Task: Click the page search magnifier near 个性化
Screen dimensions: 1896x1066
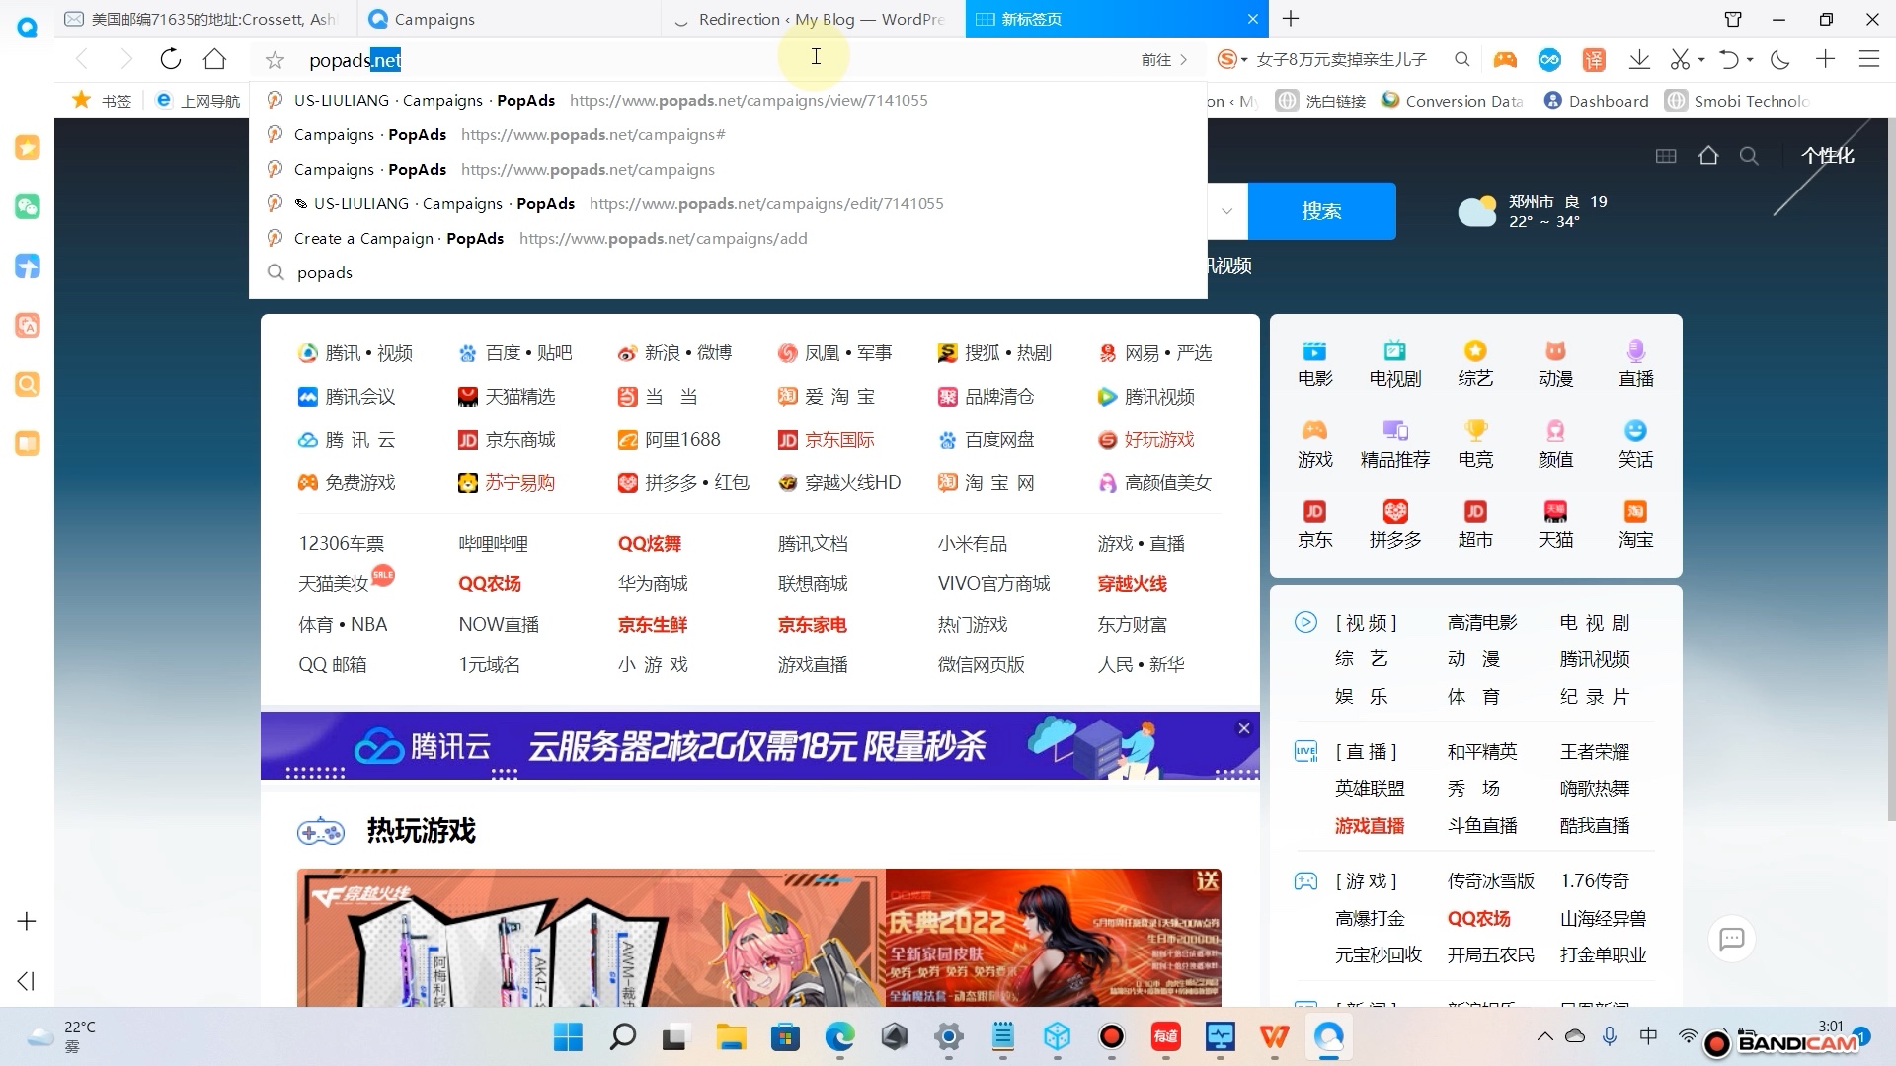Action: point(1749,156)
